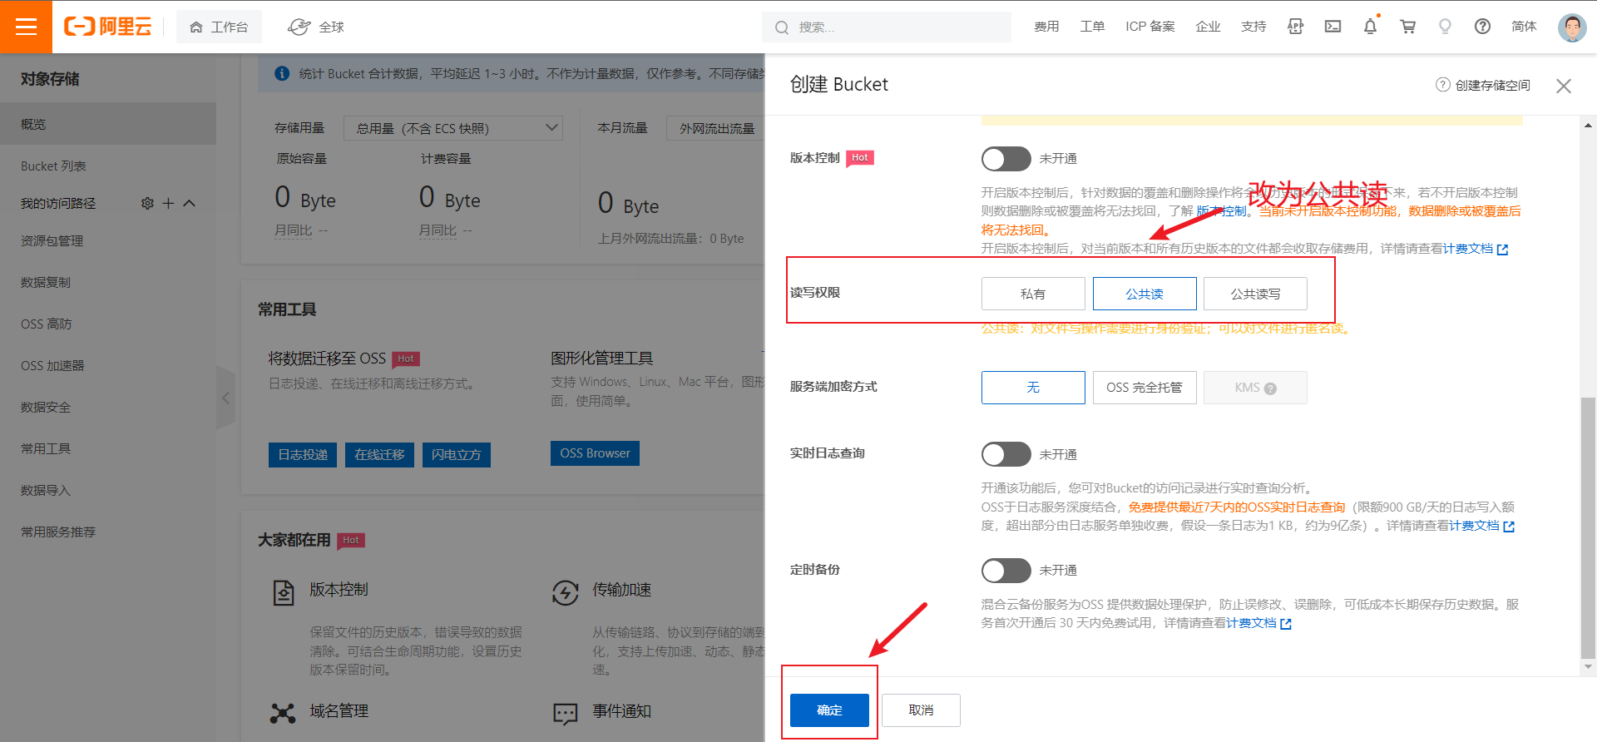This screenshot has width=1597, height=742.
Task: Open billing docs external-link icon under real-time log
Action: click(x=1509, y=527)
